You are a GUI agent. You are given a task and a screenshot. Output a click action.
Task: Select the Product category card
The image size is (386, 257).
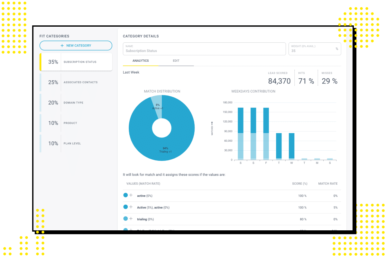pos(76,123)
